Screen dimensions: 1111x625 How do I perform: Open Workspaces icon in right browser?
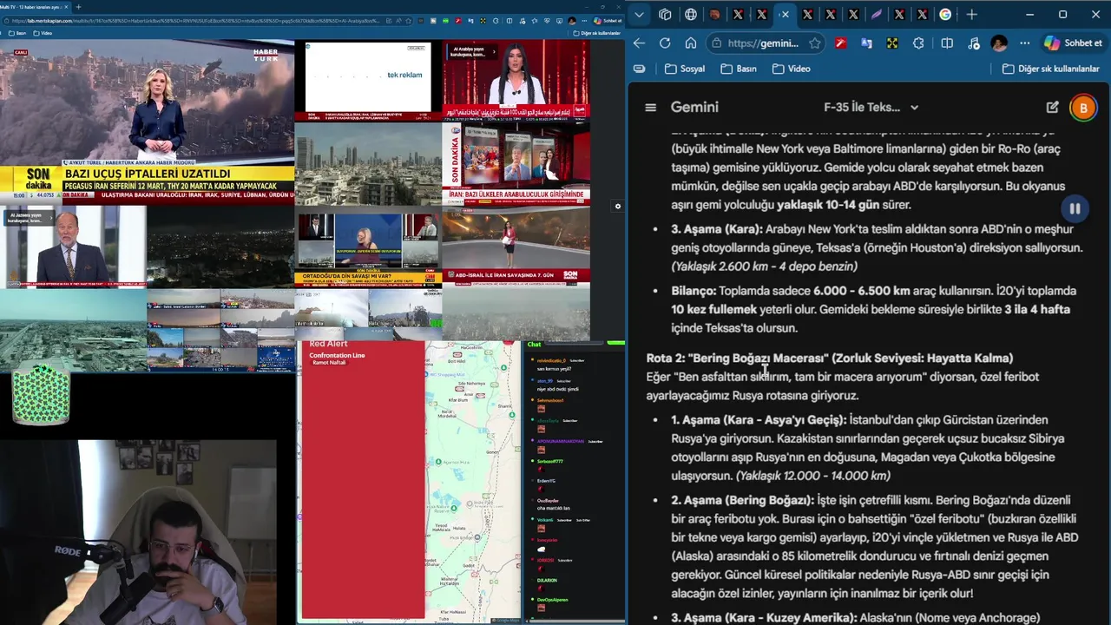(x=665, y=14)
